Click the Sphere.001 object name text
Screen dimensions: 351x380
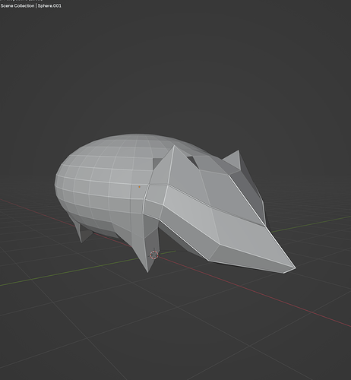click(x=49, y=5)
